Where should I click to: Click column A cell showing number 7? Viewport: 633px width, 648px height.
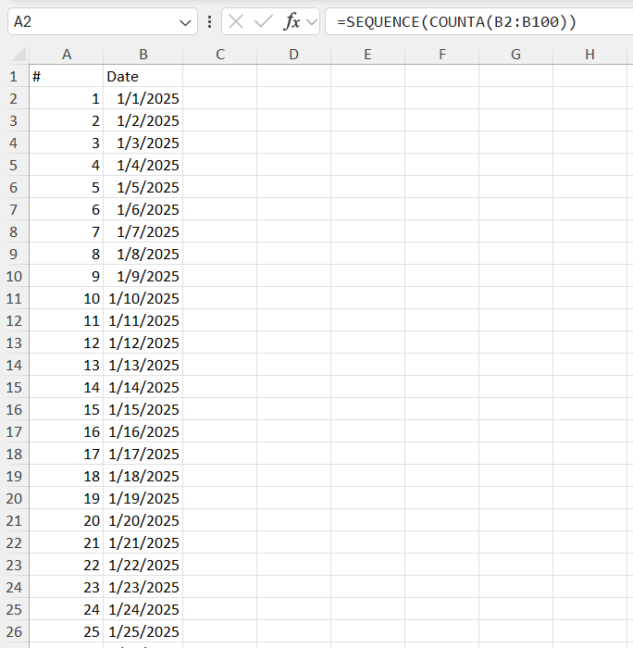pyautogui.click(x=66, y=231)
